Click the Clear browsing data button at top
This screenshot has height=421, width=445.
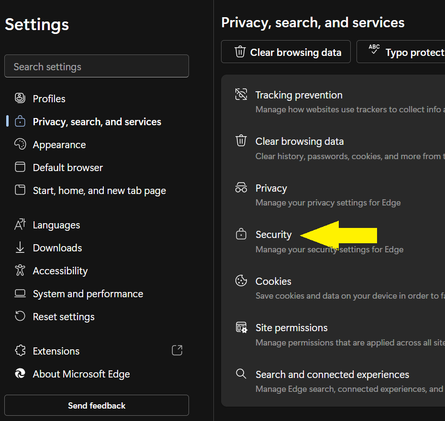[x=286, y=52]
